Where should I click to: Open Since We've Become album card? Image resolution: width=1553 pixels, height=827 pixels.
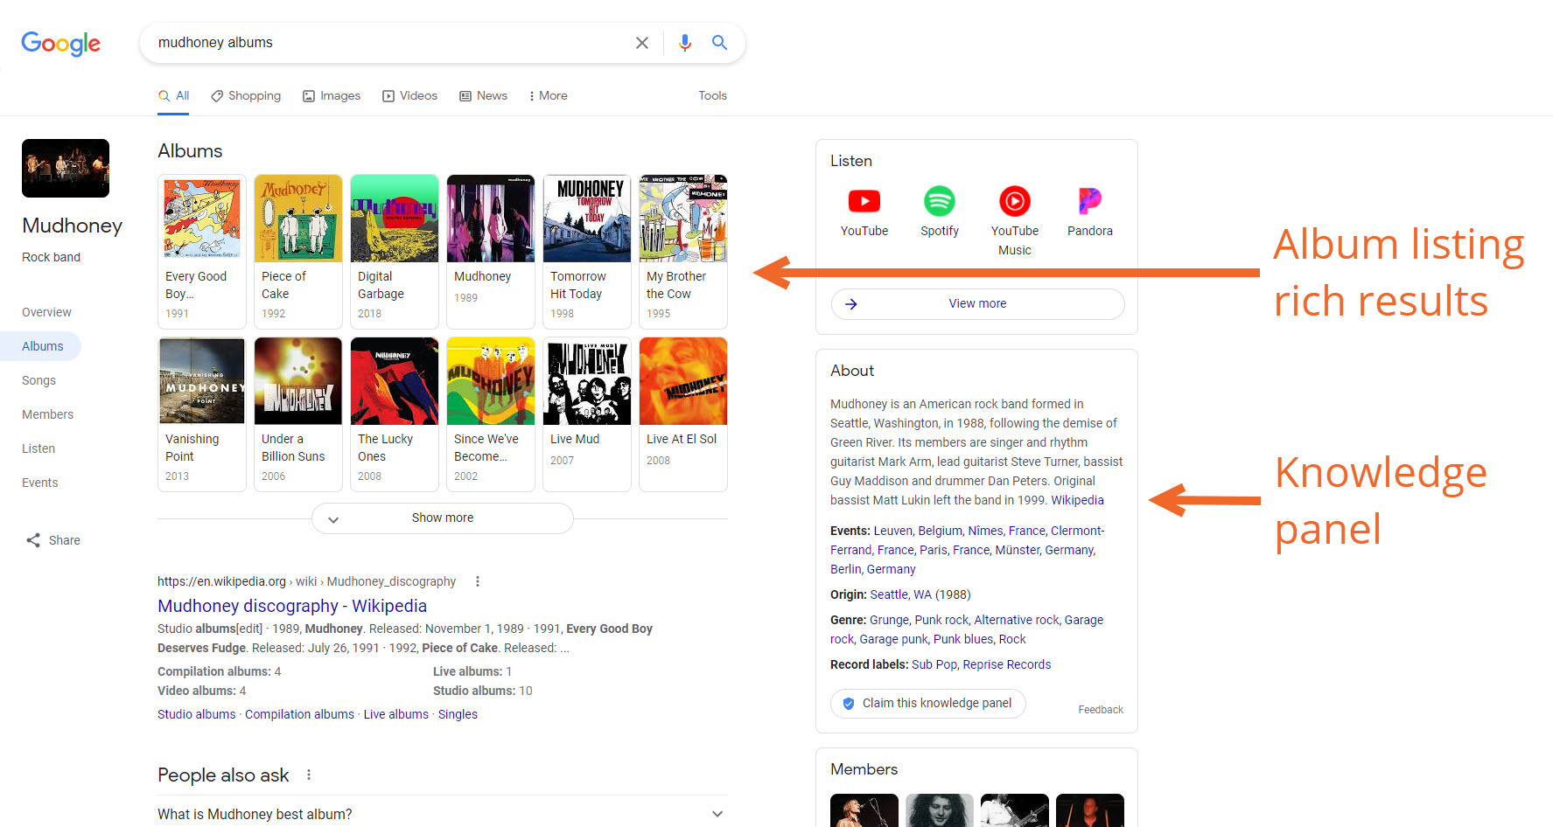[x=491, y=414]
